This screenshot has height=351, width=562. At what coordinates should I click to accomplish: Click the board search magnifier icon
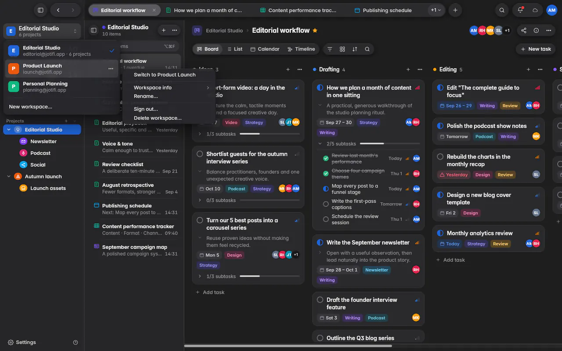[367, 49]
